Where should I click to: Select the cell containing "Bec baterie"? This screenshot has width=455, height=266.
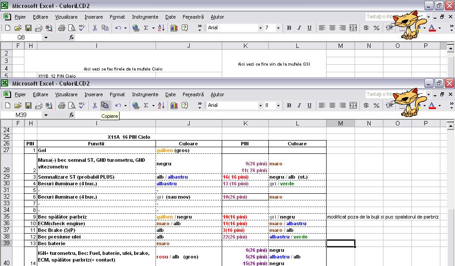tap(96, 243)
